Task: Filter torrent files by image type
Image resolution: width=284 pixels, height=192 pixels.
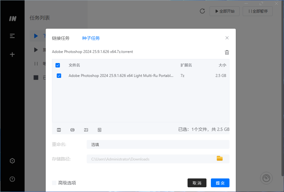Action: [86, 130]
